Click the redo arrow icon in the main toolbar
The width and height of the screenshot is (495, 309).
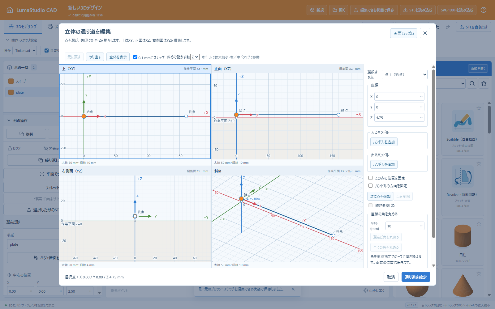[448, 27]
